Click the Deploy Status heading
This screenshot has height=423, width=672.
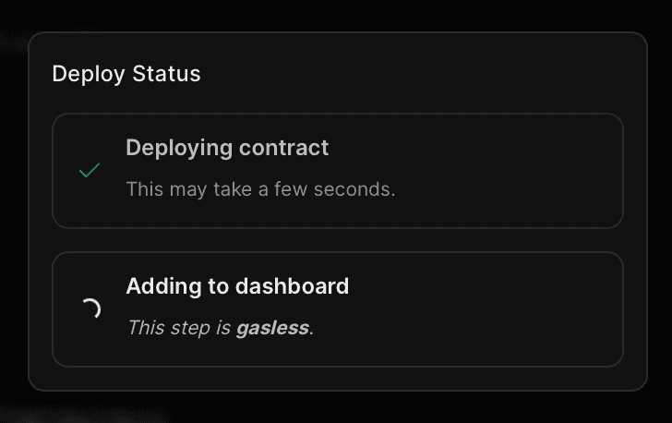pos(126,74)
